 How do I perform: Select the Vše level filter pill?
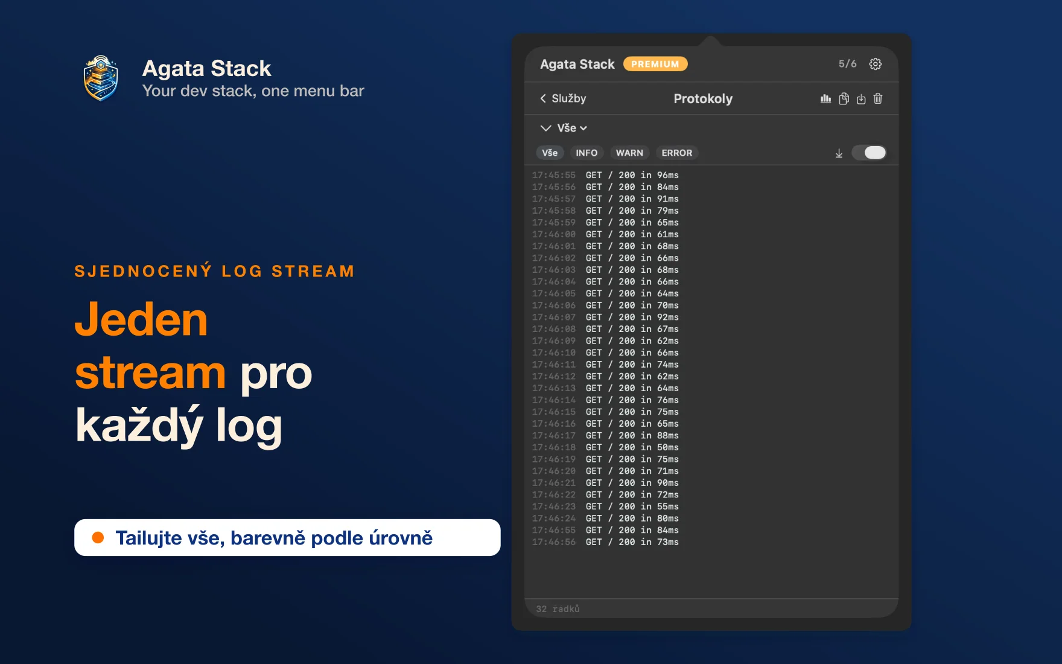[550, 153]
